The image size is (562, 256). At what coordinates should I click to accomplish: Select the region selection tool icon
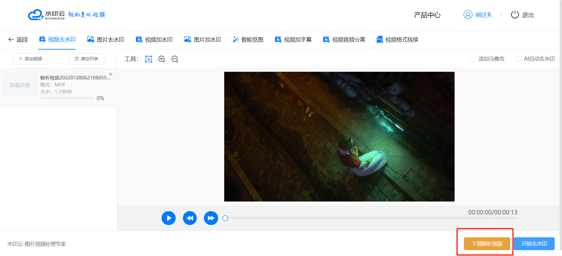pos(149,59)
